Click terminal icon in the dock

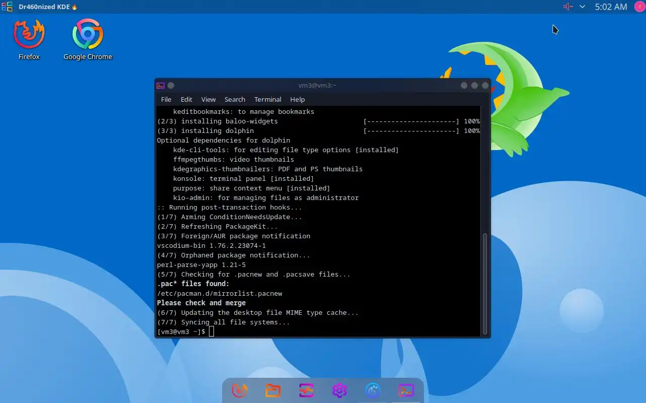(x=406, y=390)
